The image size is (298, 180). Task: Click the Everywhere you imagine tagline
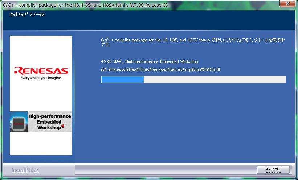tap(41, 78)
